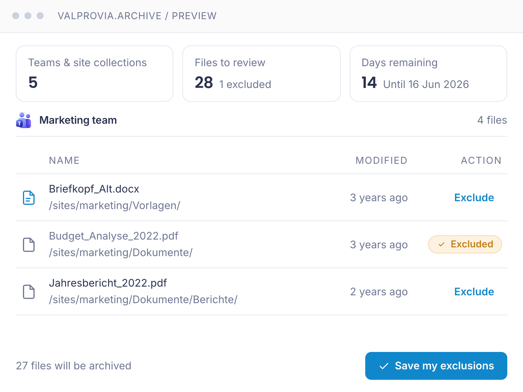523x392 pixels.
Task: Select the Marketing team heading
Action: point(78,120)
